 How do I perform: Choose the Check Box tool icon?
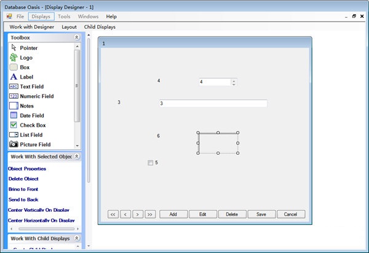(x=14, y=125)
